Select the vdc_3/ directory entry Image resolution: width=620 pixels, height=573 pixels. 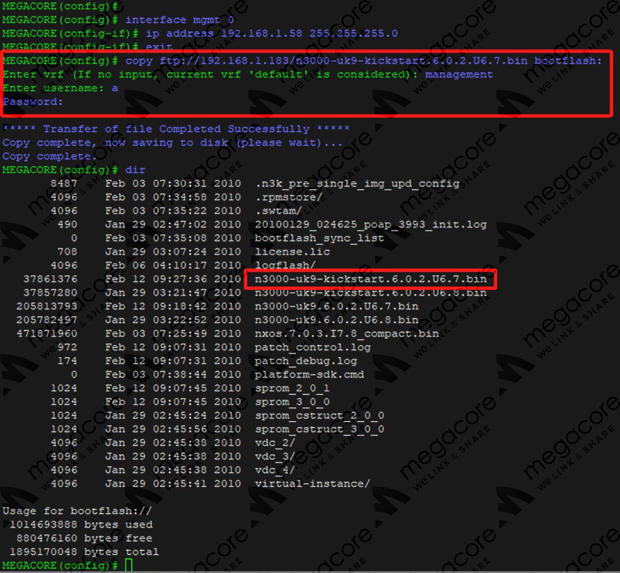click(275, 456)
